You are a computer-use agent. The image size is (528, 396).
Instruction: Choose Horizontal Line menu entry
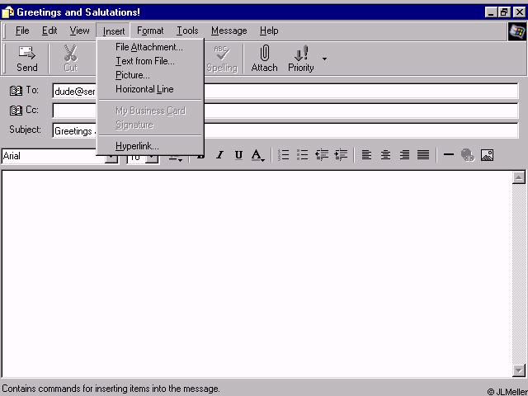coord(150,89)
